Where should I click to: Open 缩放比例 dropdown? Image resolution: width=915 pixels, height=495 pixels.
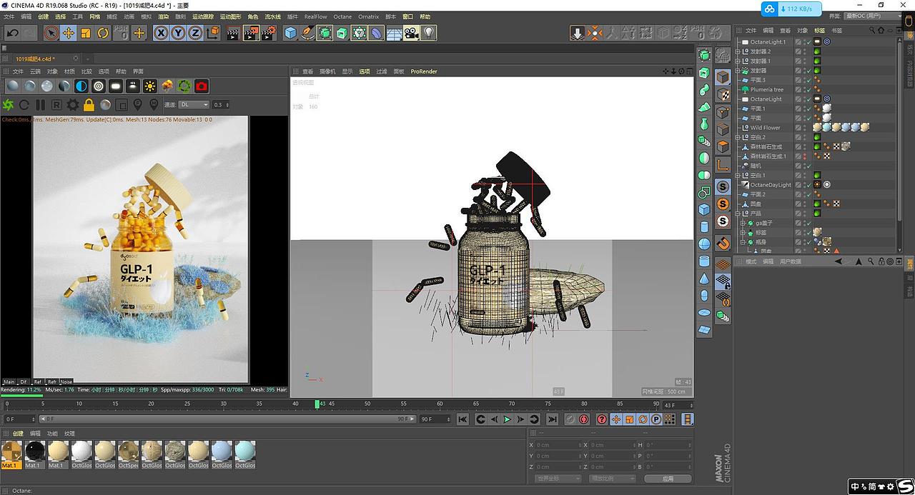click(x=611, y=479)
